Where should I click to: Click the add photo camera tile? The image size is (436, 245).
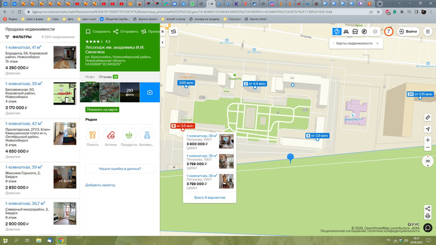click(x=149, y=93)
